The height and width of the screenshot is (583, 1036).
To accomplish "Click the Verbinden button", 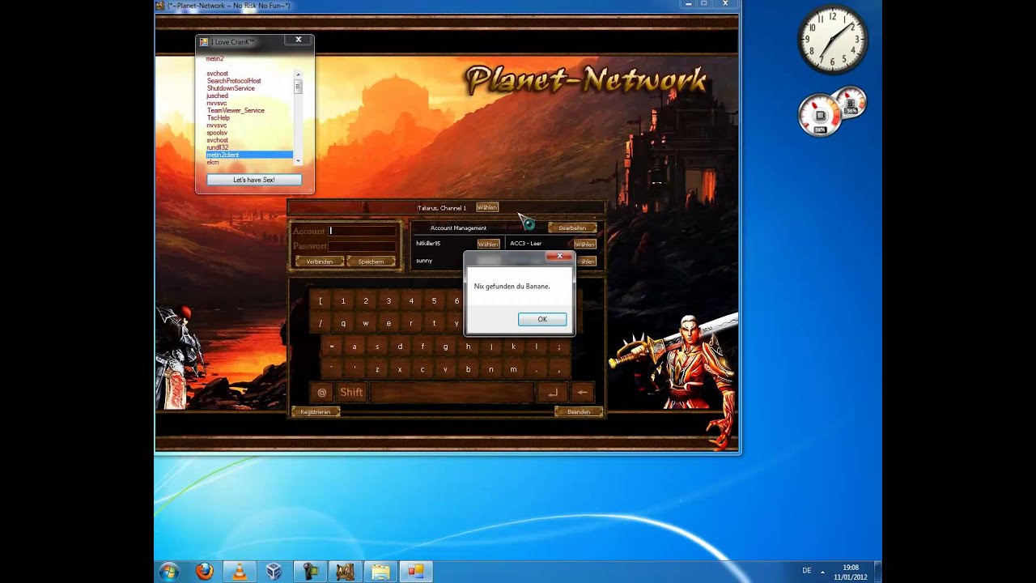I will (x=320, y=262).
